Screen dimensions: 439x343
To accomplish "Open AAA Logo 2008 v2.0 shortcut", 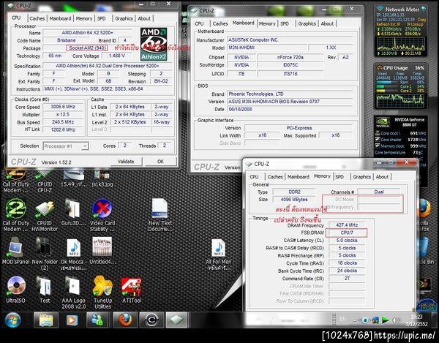I will pyautogui.click(x=73, y=293).
